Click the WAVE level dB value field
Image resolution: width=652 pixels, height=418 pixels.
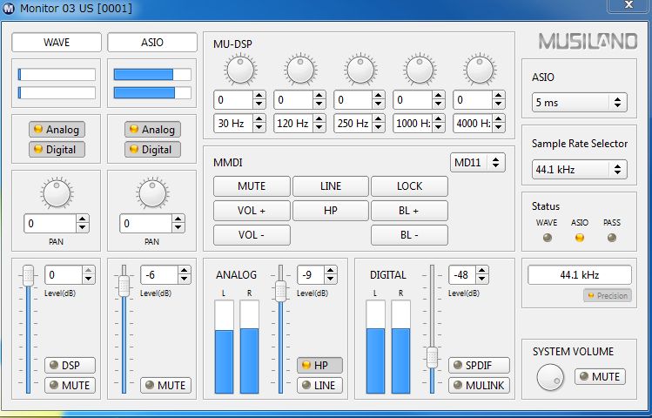pos(64,274)
